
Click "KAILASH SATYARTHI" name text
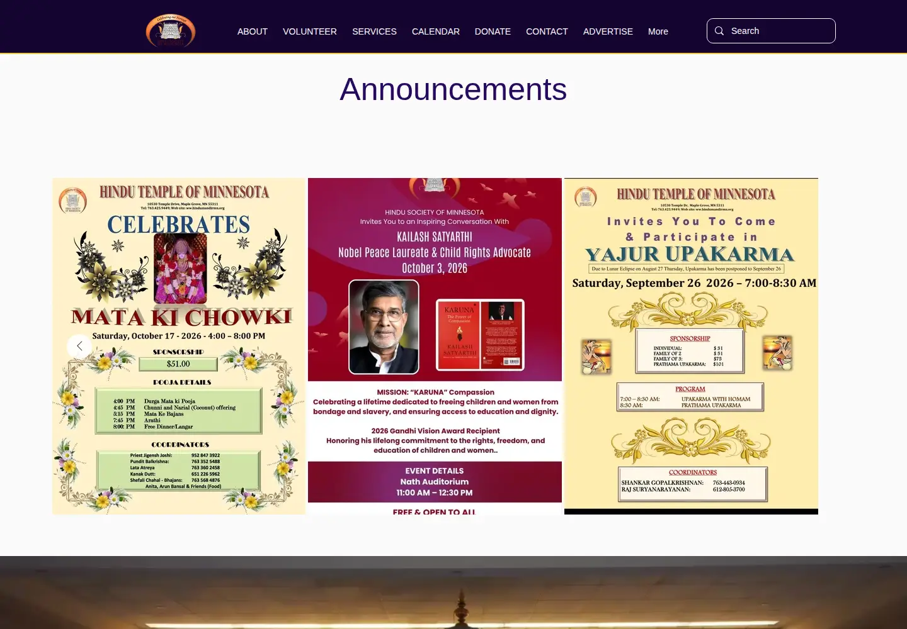(435, 237)
